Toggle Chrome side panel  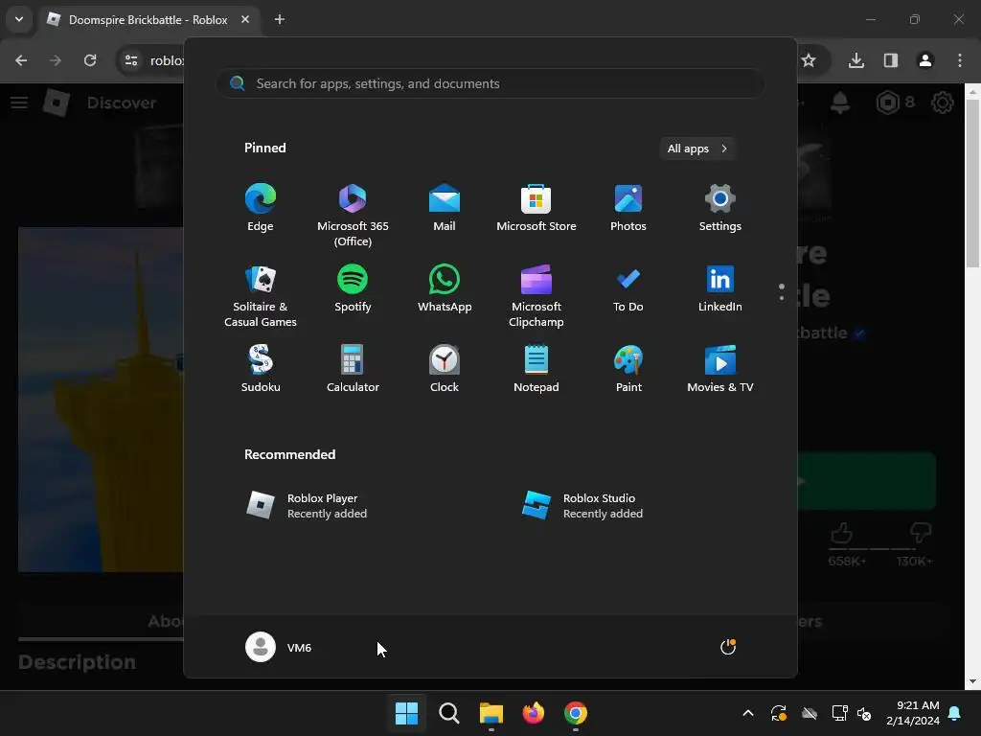click(891, 60)
